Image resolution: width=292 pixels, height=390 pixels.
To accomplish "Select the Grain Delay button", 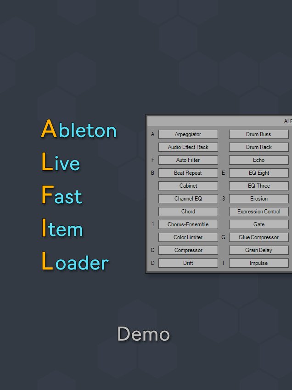I will click(x=259, y=250).
